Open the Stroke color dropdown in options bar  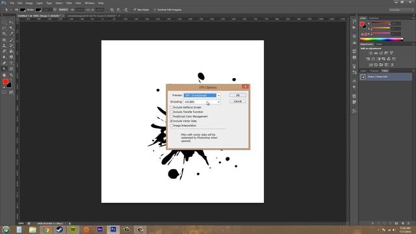coord(38,10)
